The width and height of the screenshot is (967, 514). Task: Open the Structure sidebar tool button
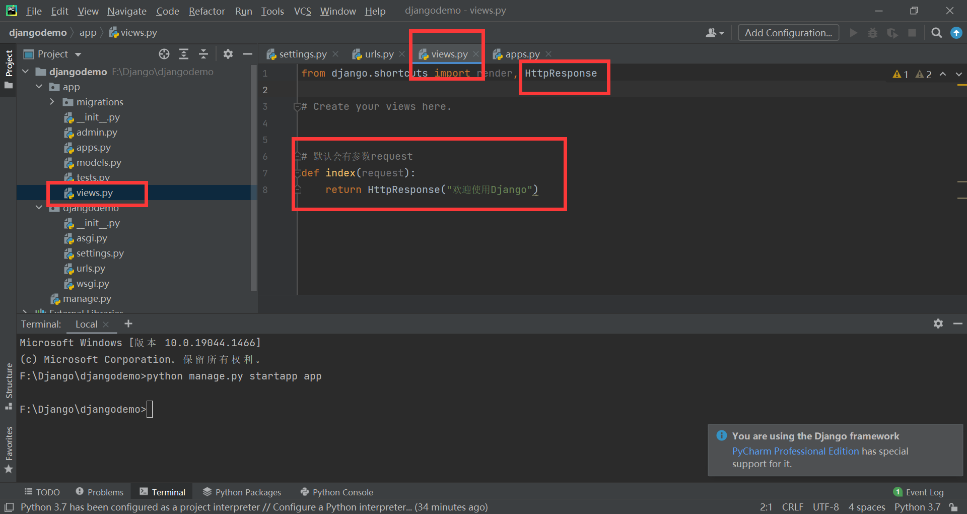[x=9, y=387]
